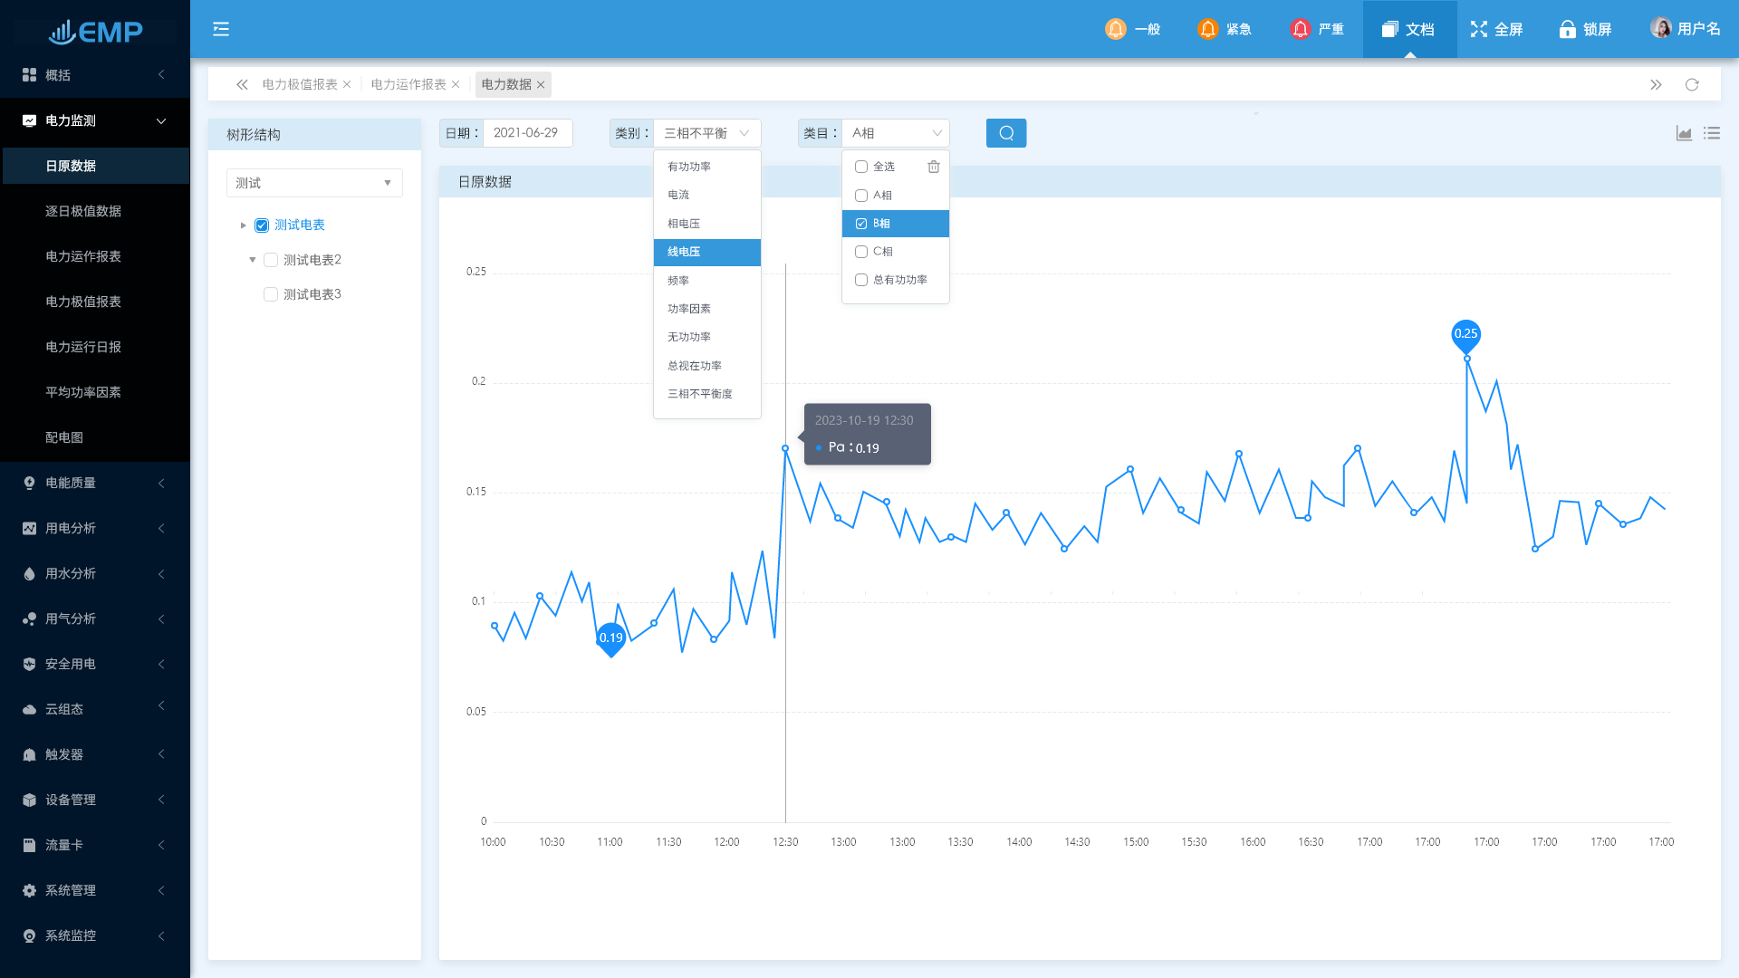This screenshot has height=978, width=1739.
Task: Switch to 电力运作报表 tab
Action: (x=408, y=84)
